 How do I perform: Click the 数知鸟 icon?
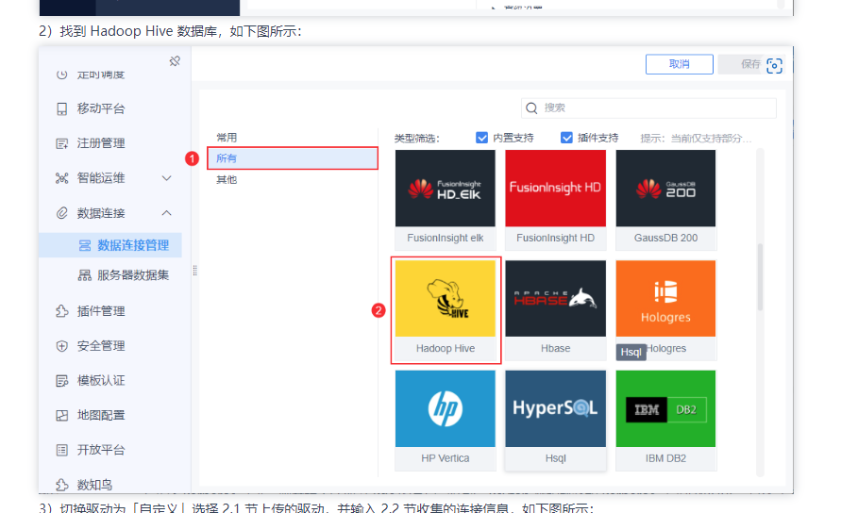pyautogui.click(x=62, y=485)
